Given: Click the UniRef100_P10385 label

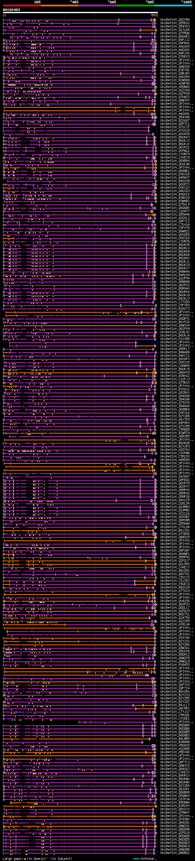Looking at the screenshot, I should (x=175, y=339).
